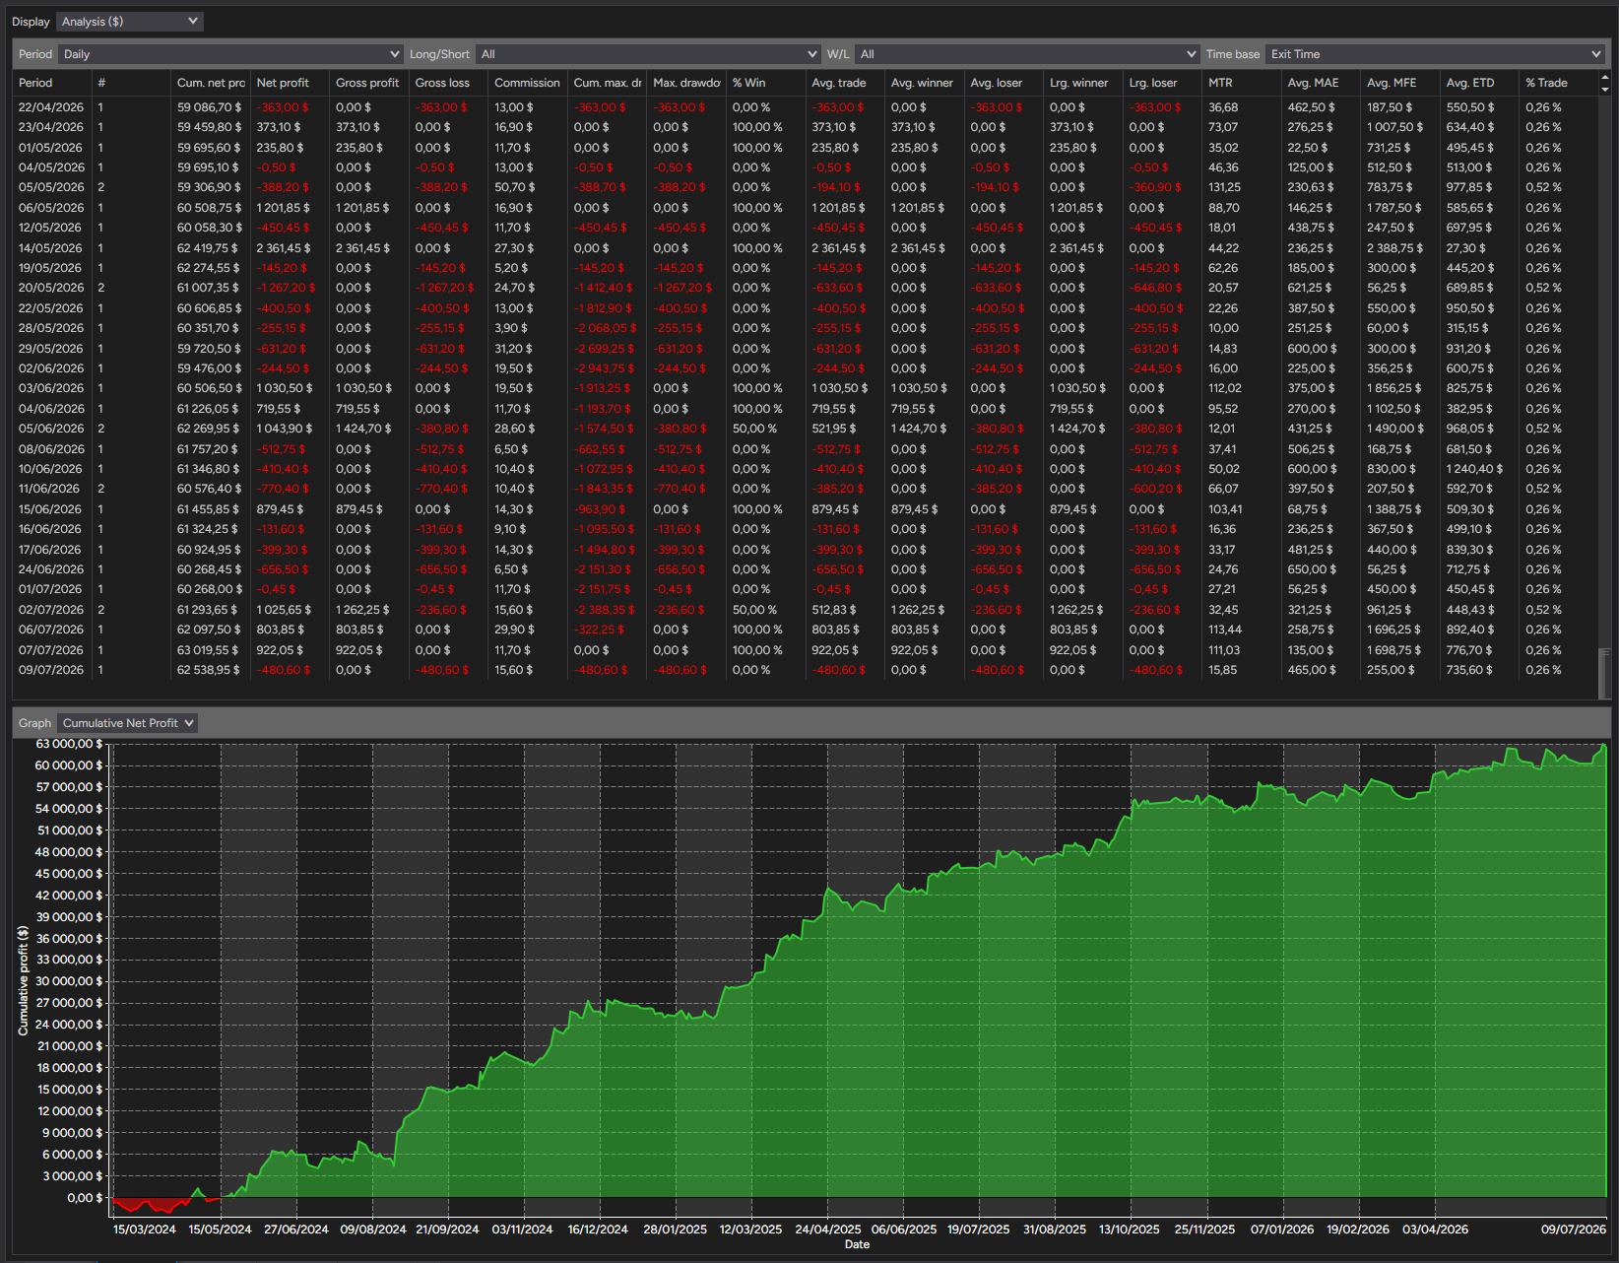Open the Time base Exit Time dropdown
This screenshot has height=1263, width=1619.
point(1434,54)
